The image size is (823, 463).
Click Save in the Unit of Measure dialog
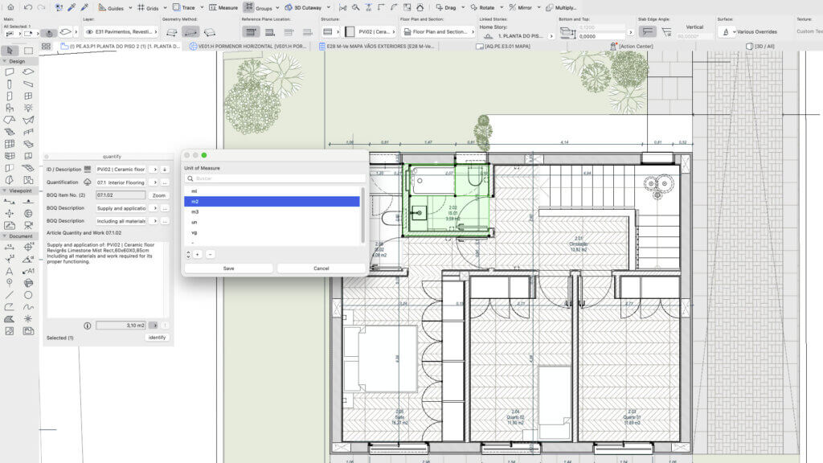tap(228, 268)
